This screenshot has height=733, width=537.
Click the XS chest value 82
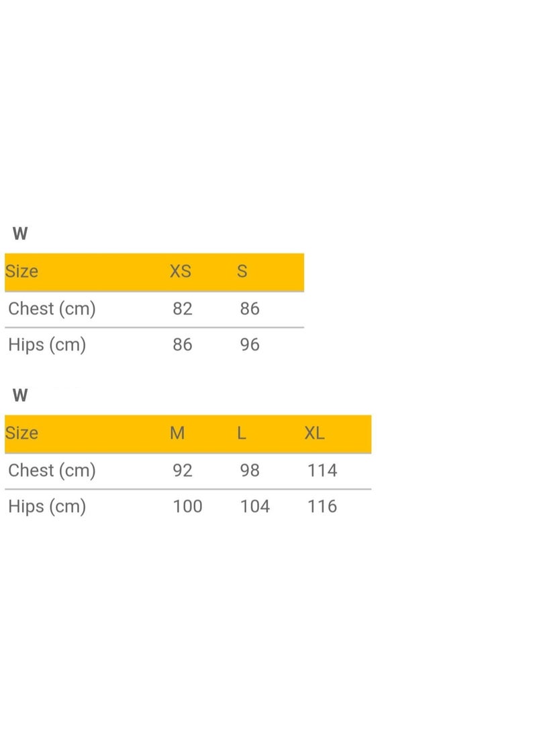[183, 309]
